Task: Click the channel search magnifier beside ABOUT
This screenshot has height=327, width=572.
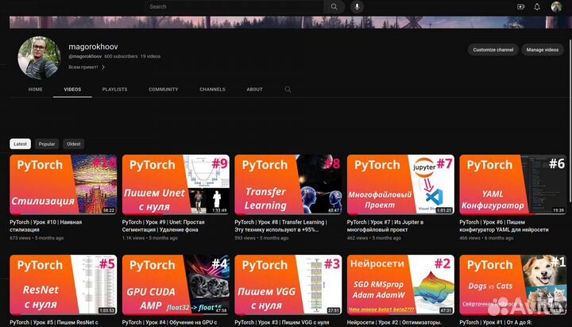Action: click(x=288, y=90)
